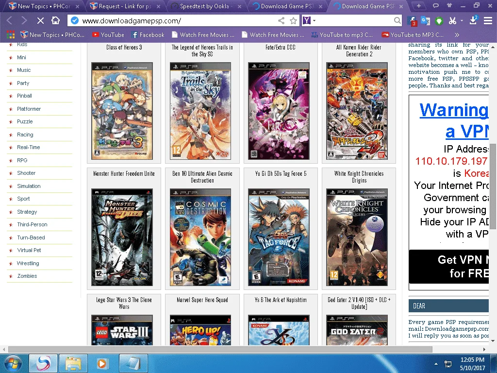
Task: Switch to Download Game PS3 tab
Action: click(287, 6)
